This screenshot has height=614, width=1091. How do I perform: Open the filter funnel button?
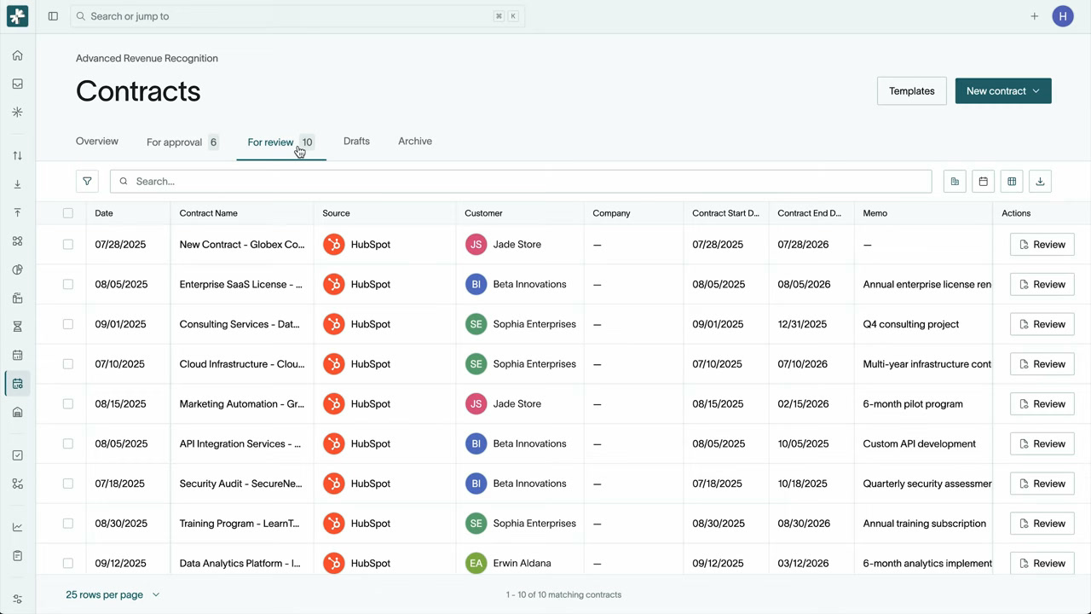click(87, 181)
